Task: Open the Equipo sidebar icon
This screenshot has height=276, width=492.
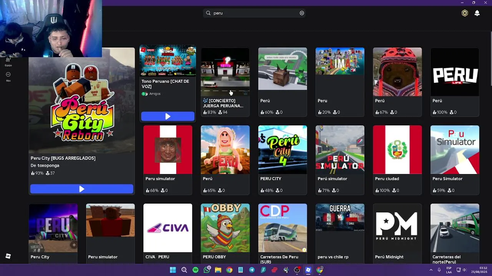Action: pyautogui.click(x=8, y=61)
